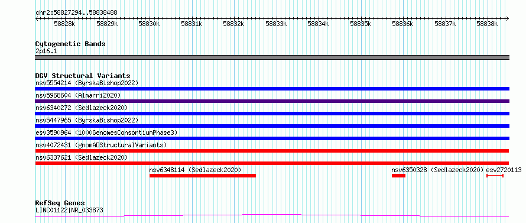Click the 58832k ruler tick label
Image resolution: width=526 pixels, height=223 pixels.
(x=233, y=24)
